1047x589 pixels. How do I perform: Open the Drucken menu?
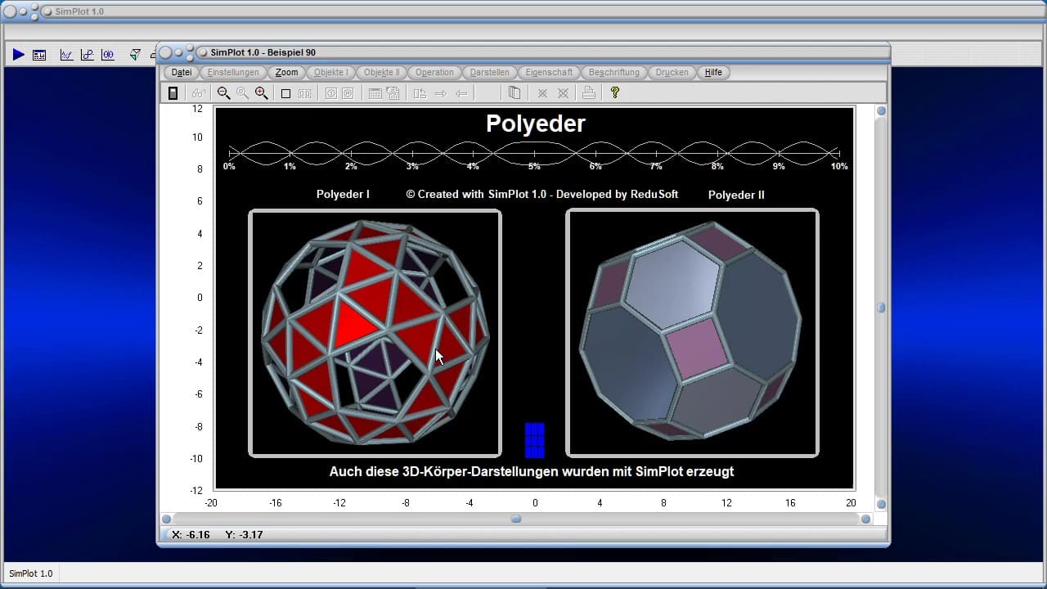tap(672, 72)
